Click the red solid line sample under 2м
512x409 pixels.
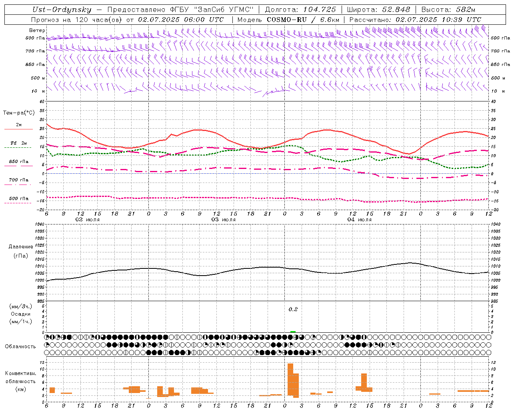(18, 129)
